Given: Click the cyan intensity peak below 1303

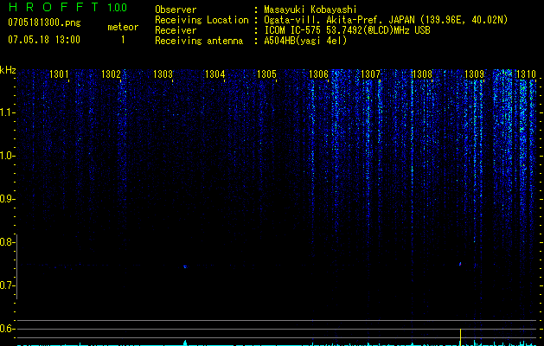Looking at the screenshot, I should (185, 343).
